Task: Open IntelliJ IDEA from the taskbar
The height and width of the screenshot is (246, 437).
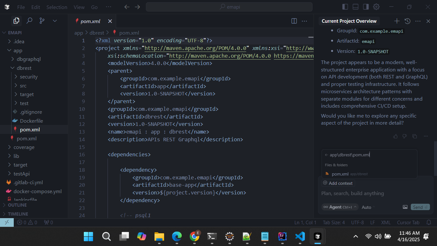Action: click(x=282, y=236)
